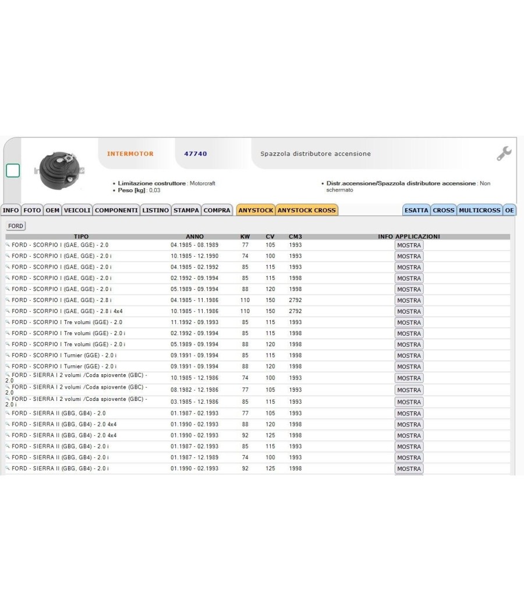Screen dimensions: 524x611
Task: Click the KW column header
Action: 245,236
